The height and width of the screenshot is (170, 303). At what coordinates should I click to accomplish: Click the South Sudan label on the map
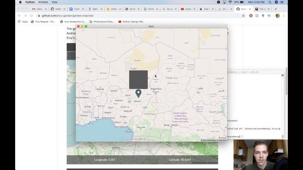click(216, 112)
